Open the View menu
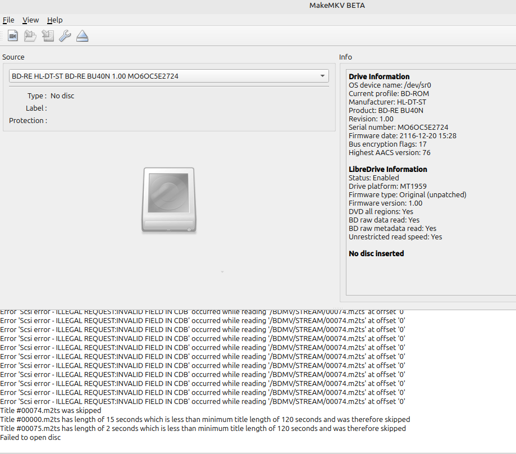Screen dimensions: 516x454 point(31,20)
